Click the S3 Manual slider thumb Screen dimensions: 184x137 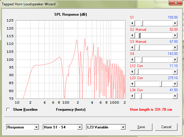coord(139,48)
